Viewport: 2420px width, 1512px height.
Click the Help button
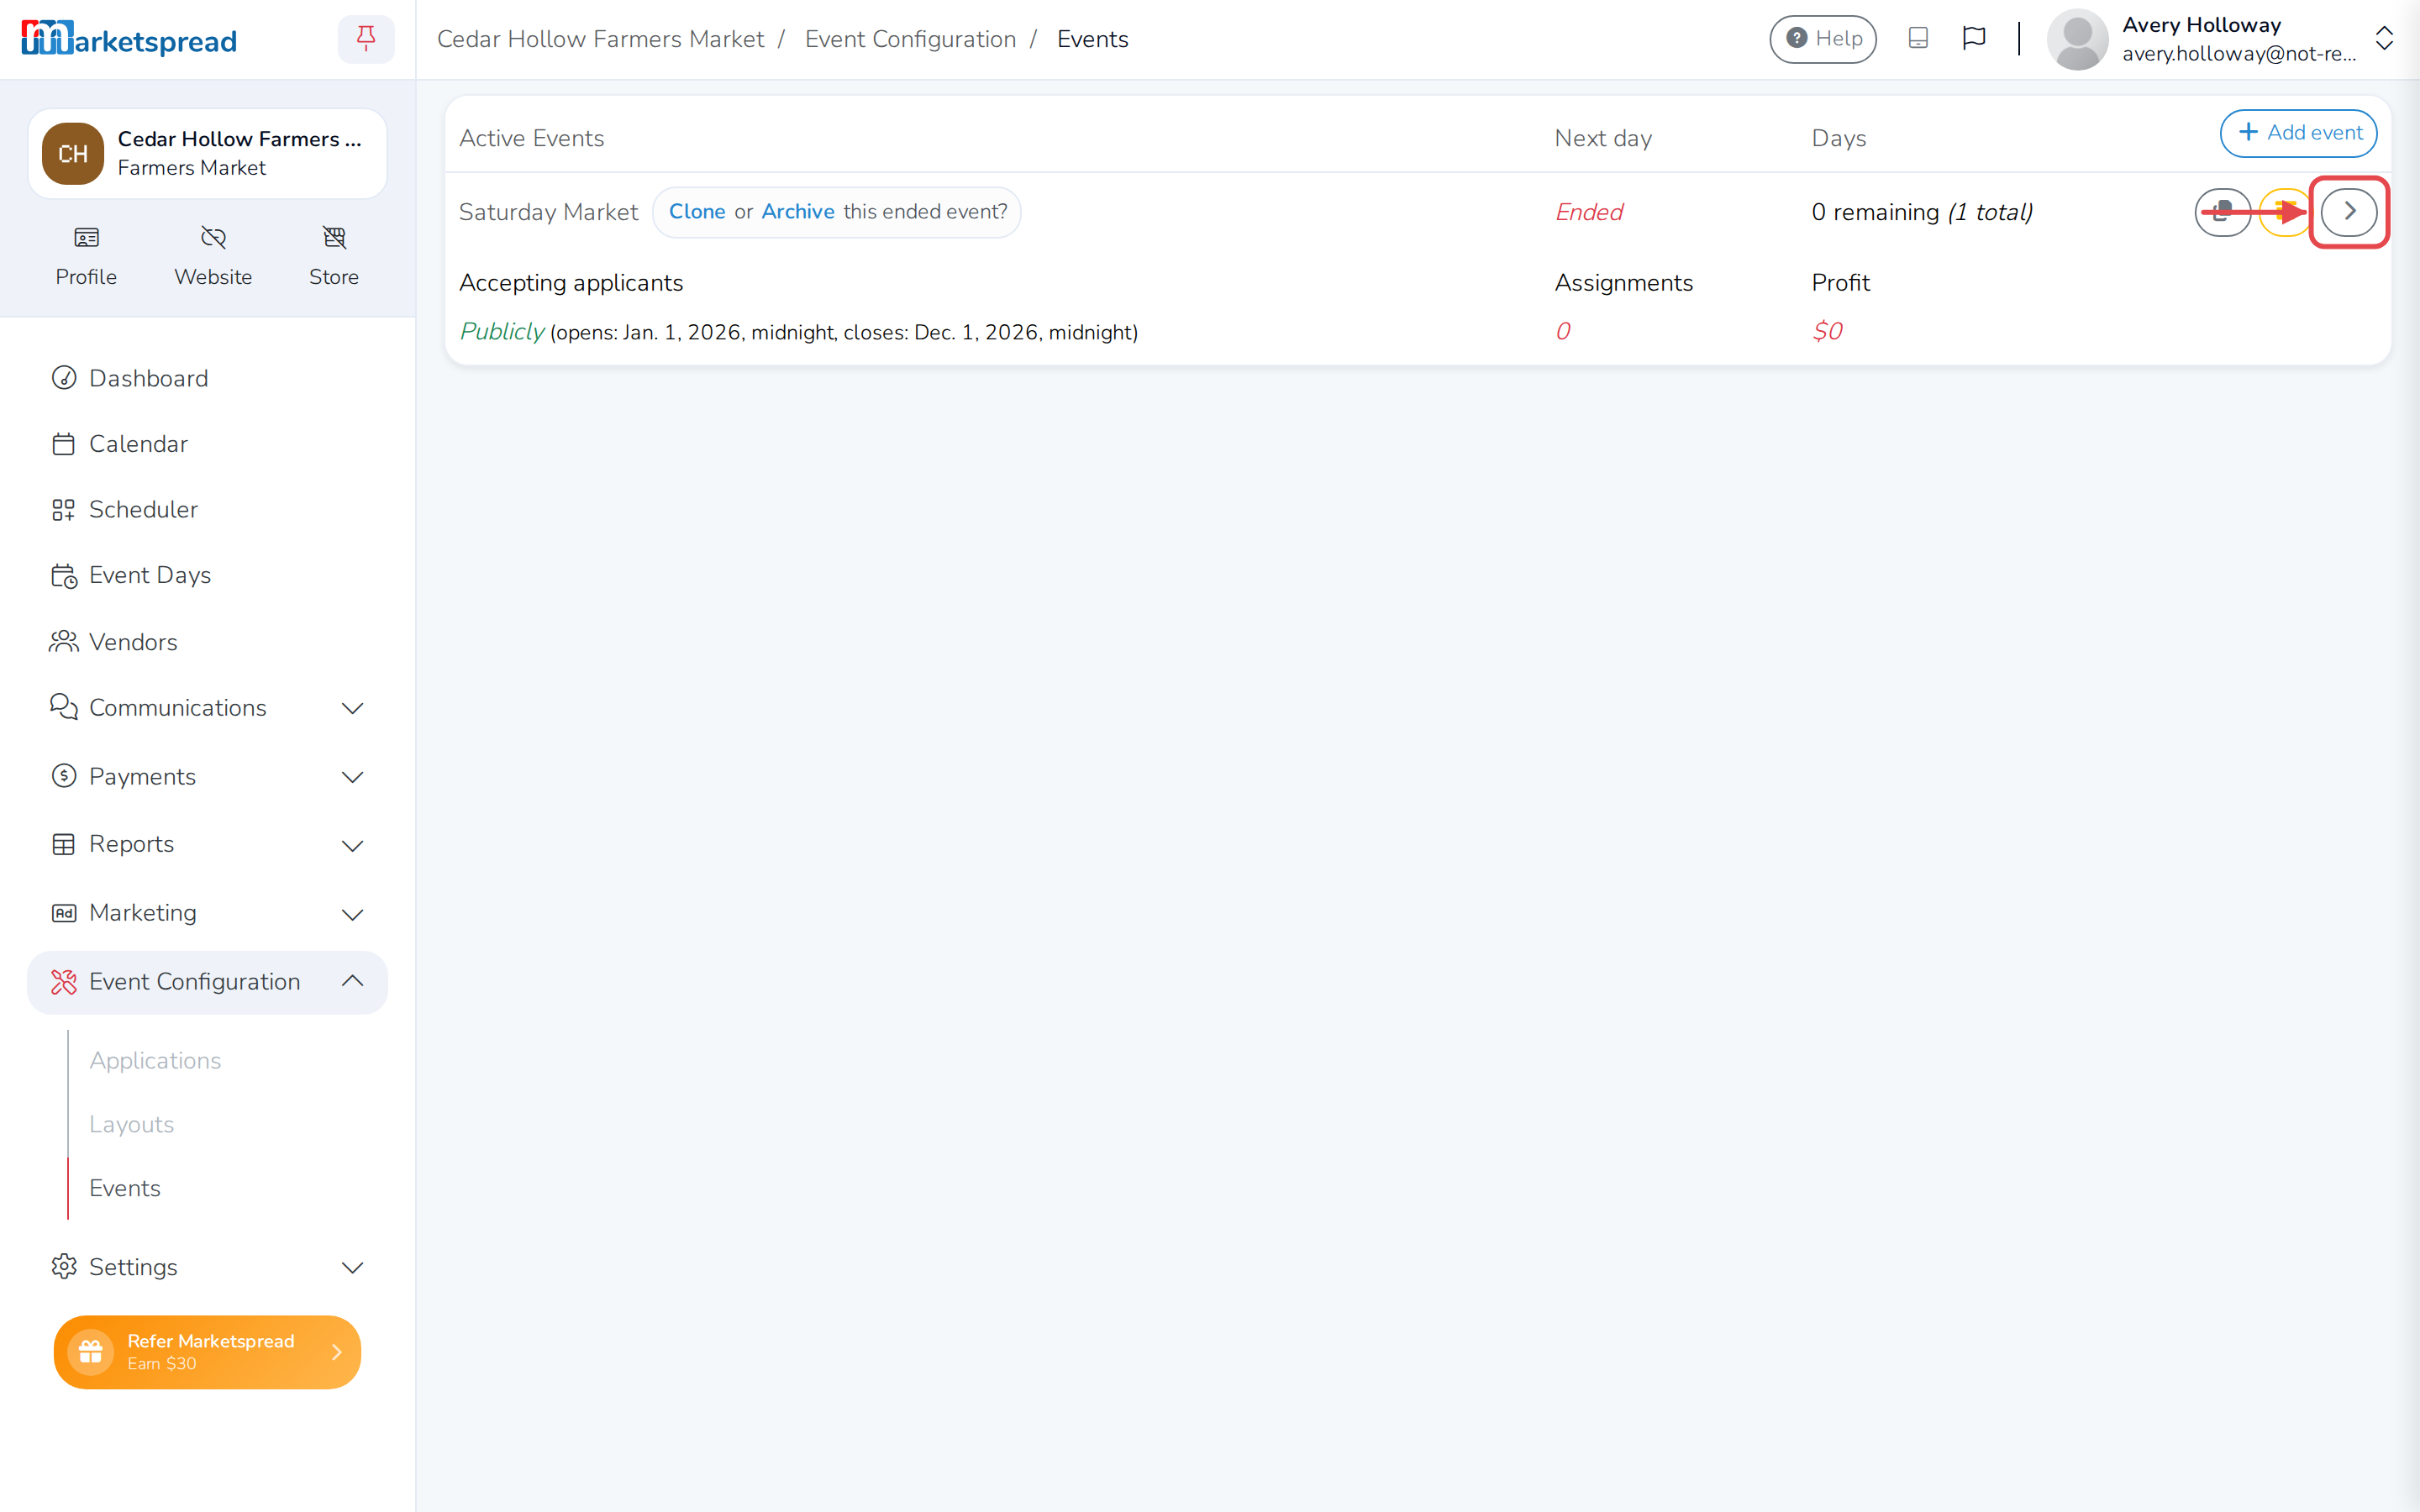click(x=1823, y=39)
